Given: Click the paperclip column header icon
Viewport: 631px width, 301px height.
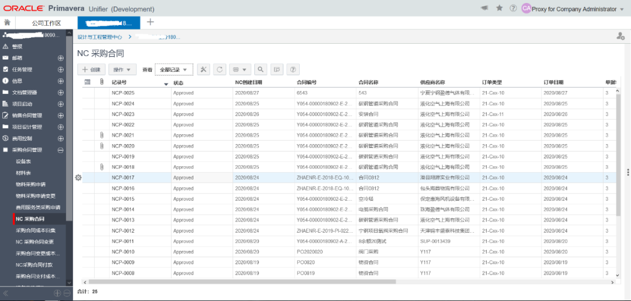Looking at the screenshot, I should (x=102, y=82).
